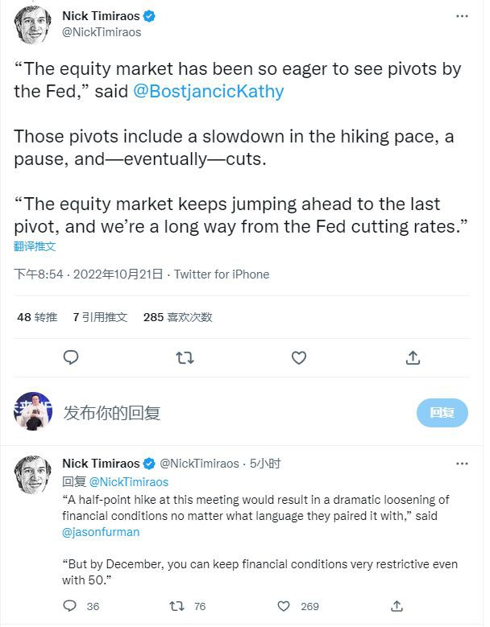The width and height of the screenshot is (490, 627).
Task: Share the main tweet
Action: [x=413, y=357]
